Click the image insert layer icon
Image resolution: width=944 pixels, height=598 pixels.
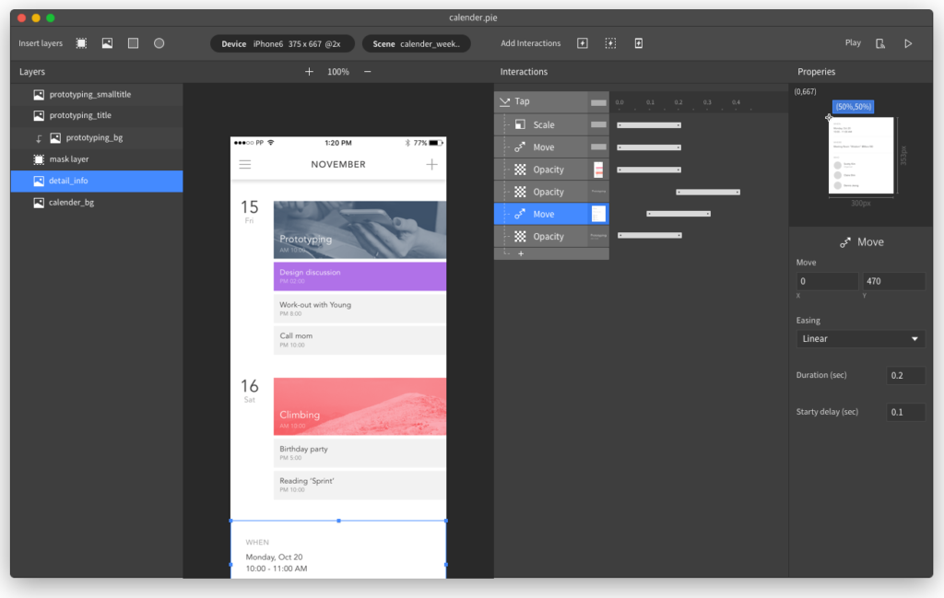point(107,43)
